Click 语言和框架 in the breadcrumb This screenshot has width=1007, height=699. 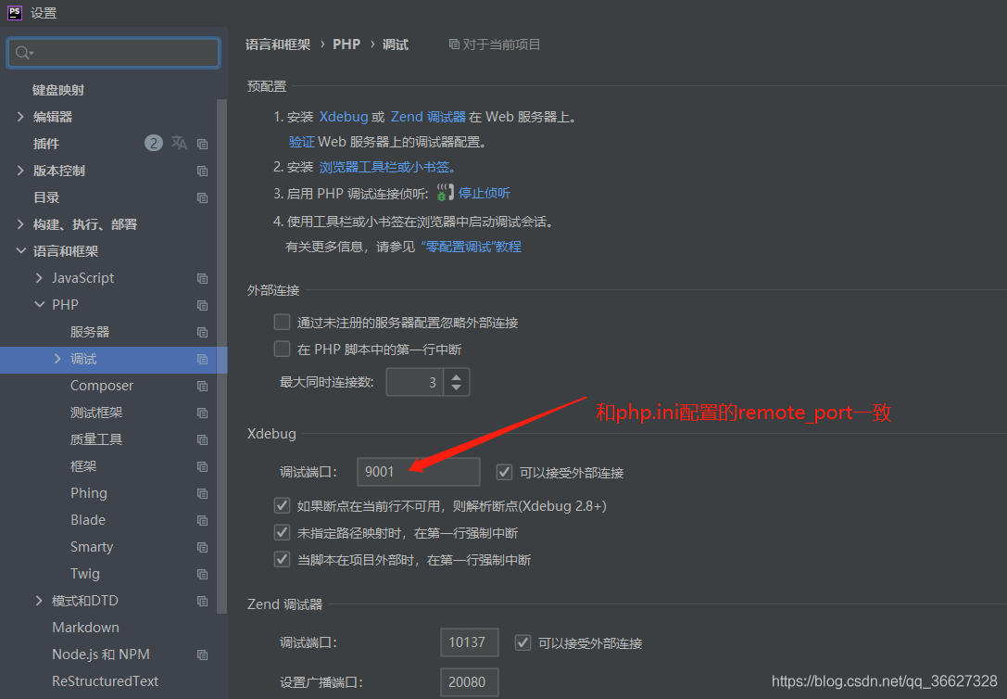tap(278, 44)
